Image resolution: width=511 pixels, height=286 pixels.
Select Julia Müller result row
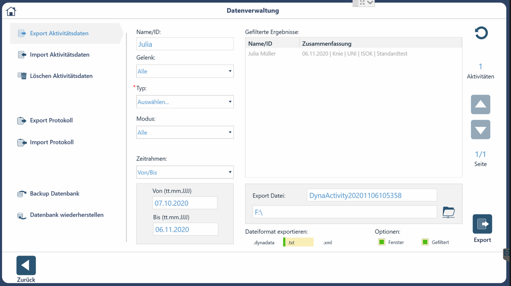pos(327,54)
